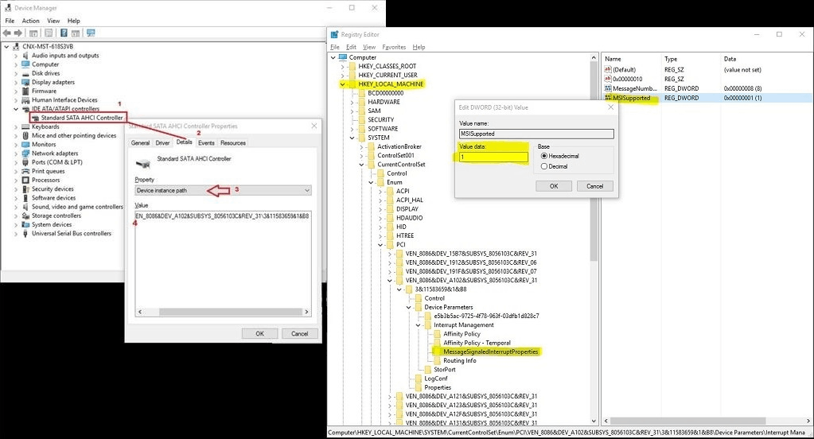This screenshot has height=439, width=814.
Task: Click the Back arrow in Device Manager toolbar
Action: coord(7,33)
